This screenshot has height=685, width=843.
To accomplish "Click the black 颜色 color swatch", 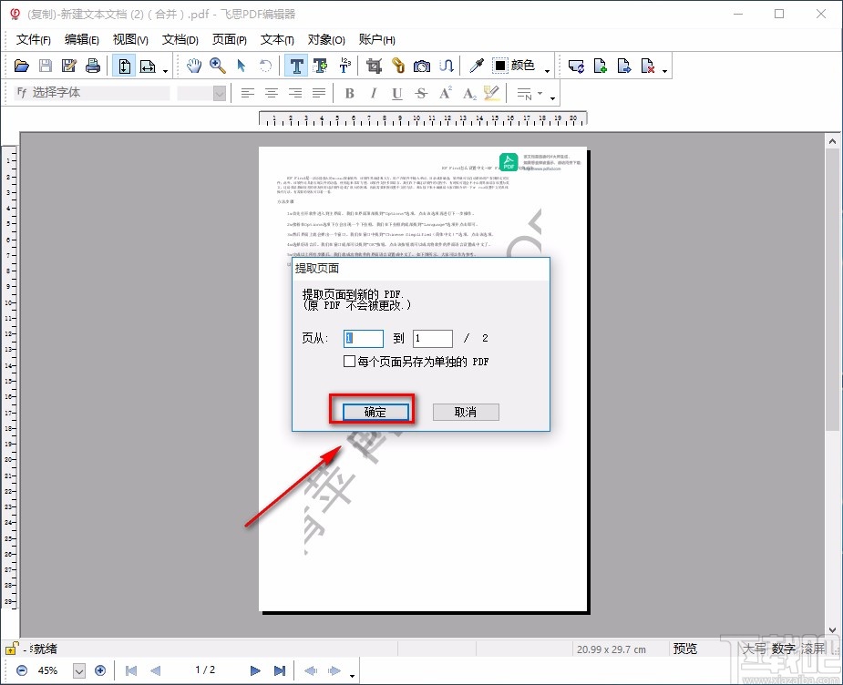I will coord(500,66).
